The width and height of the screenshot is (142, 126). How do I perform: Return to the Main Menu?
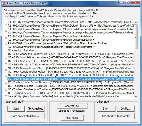click(x=72, y=118)
